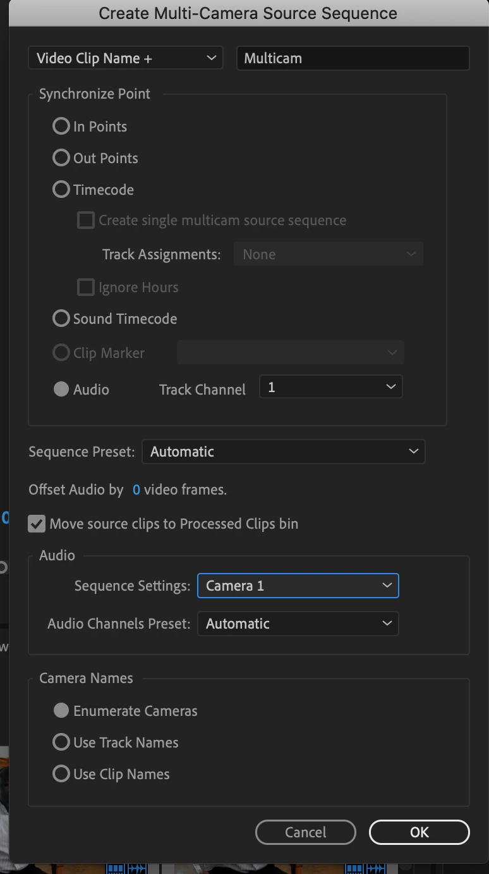Viewport: 489px width, 874px height.
Task: Select Audio synchronize point option
Action: pos(61,390)
